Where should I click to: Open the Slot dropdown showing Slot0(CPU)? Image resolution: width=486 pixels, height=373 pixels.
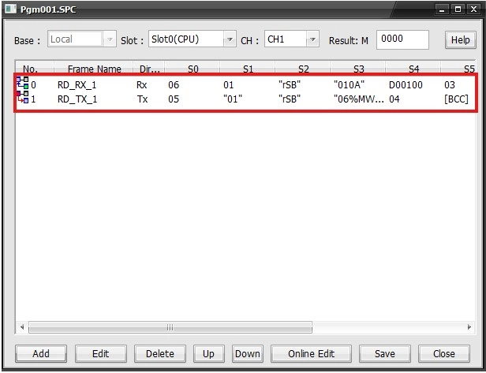point(193,39)
